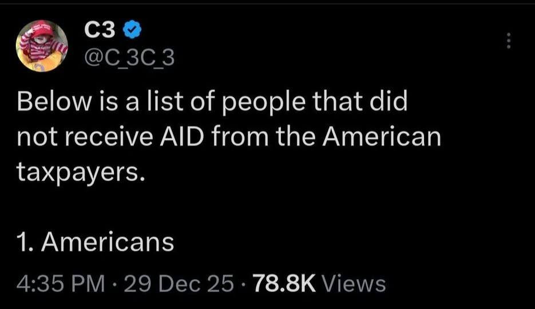535x309 pixels.
Task: Open the C3 profile avatar picture
Action: [x=42, y=46]
